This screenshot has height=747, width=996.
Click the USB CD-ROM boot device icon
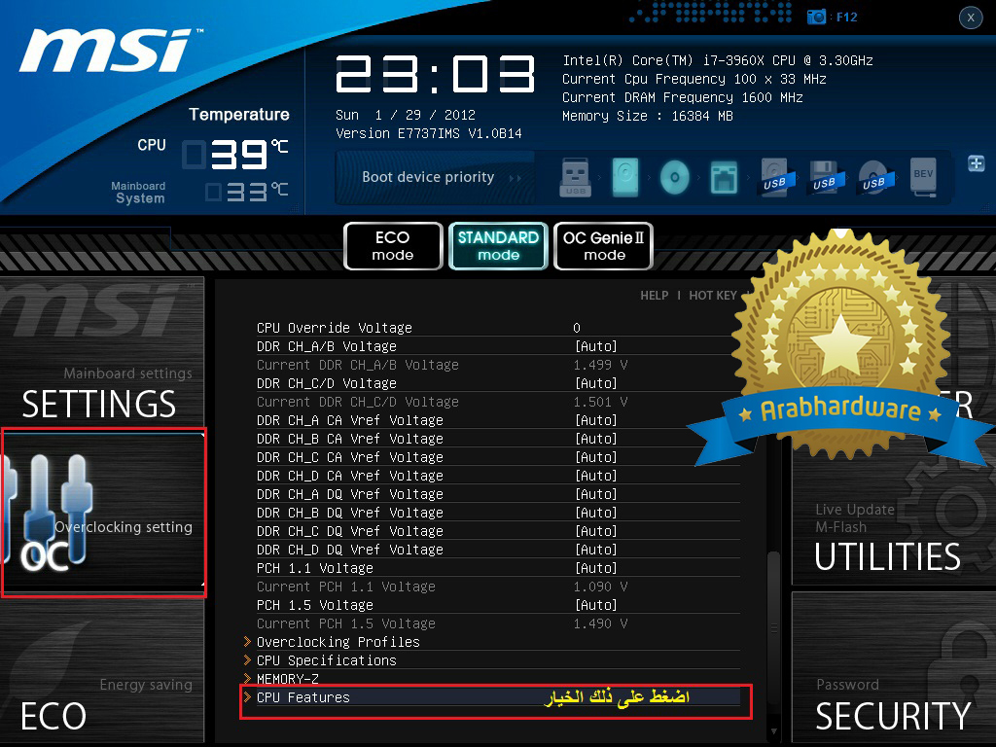[x=874, y=177]
